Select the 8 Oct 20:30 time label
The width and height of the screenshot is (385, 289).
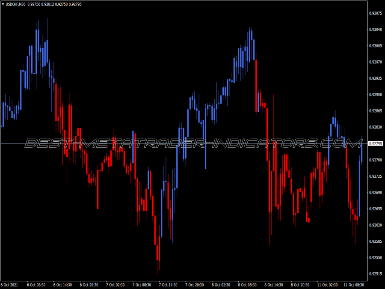point(300,285)
